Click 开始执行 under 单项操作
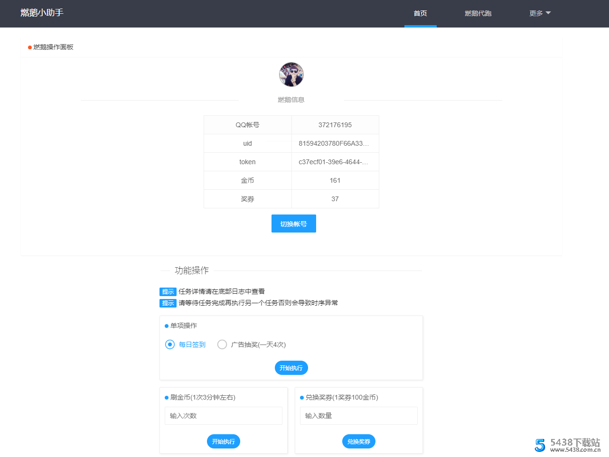 tap(291, 367)
